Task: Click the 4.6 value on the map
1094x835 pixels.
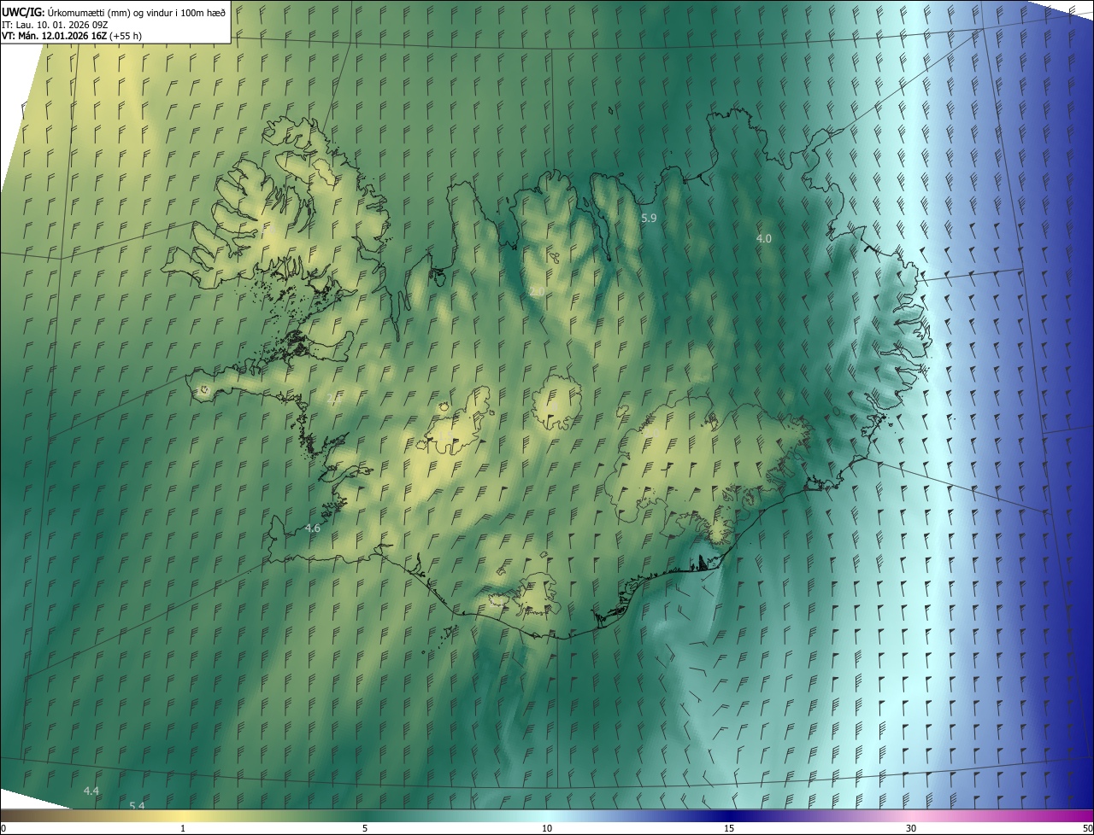Action: pyautogui.click(x=313, y=528)
